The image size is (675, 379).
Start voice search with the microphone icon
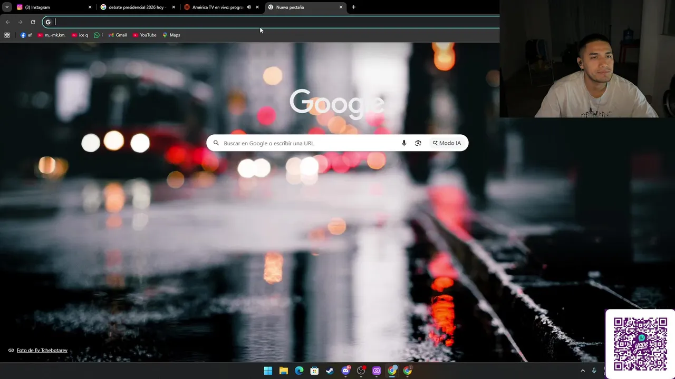(404, 143)
